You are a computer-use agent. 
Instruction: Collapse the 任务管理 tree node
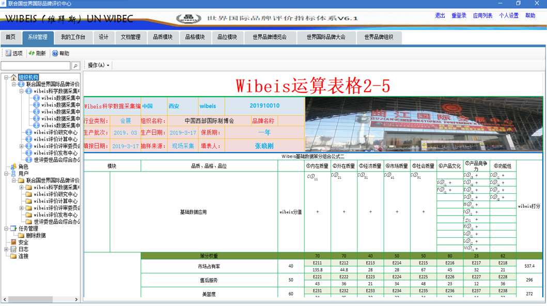pyautogui.click(x=6, y=228)
